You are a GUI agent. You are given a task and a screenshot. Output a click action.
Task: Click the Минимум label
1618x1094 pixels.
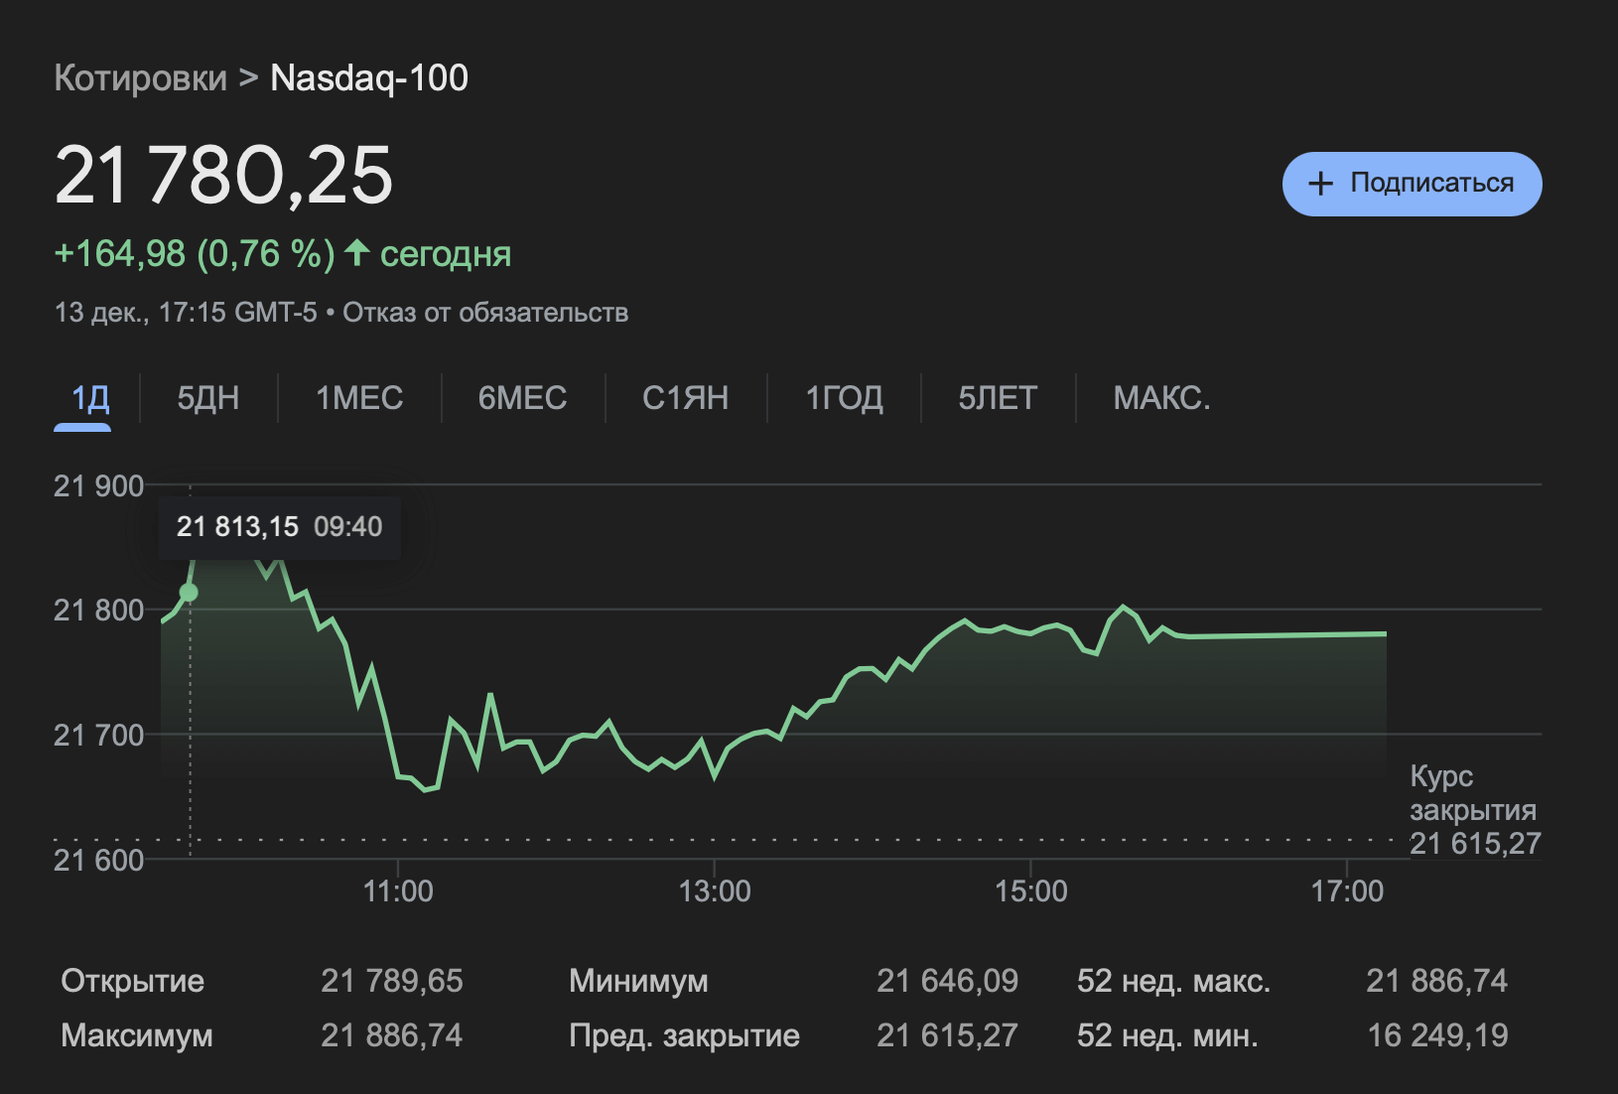(638, 981)
